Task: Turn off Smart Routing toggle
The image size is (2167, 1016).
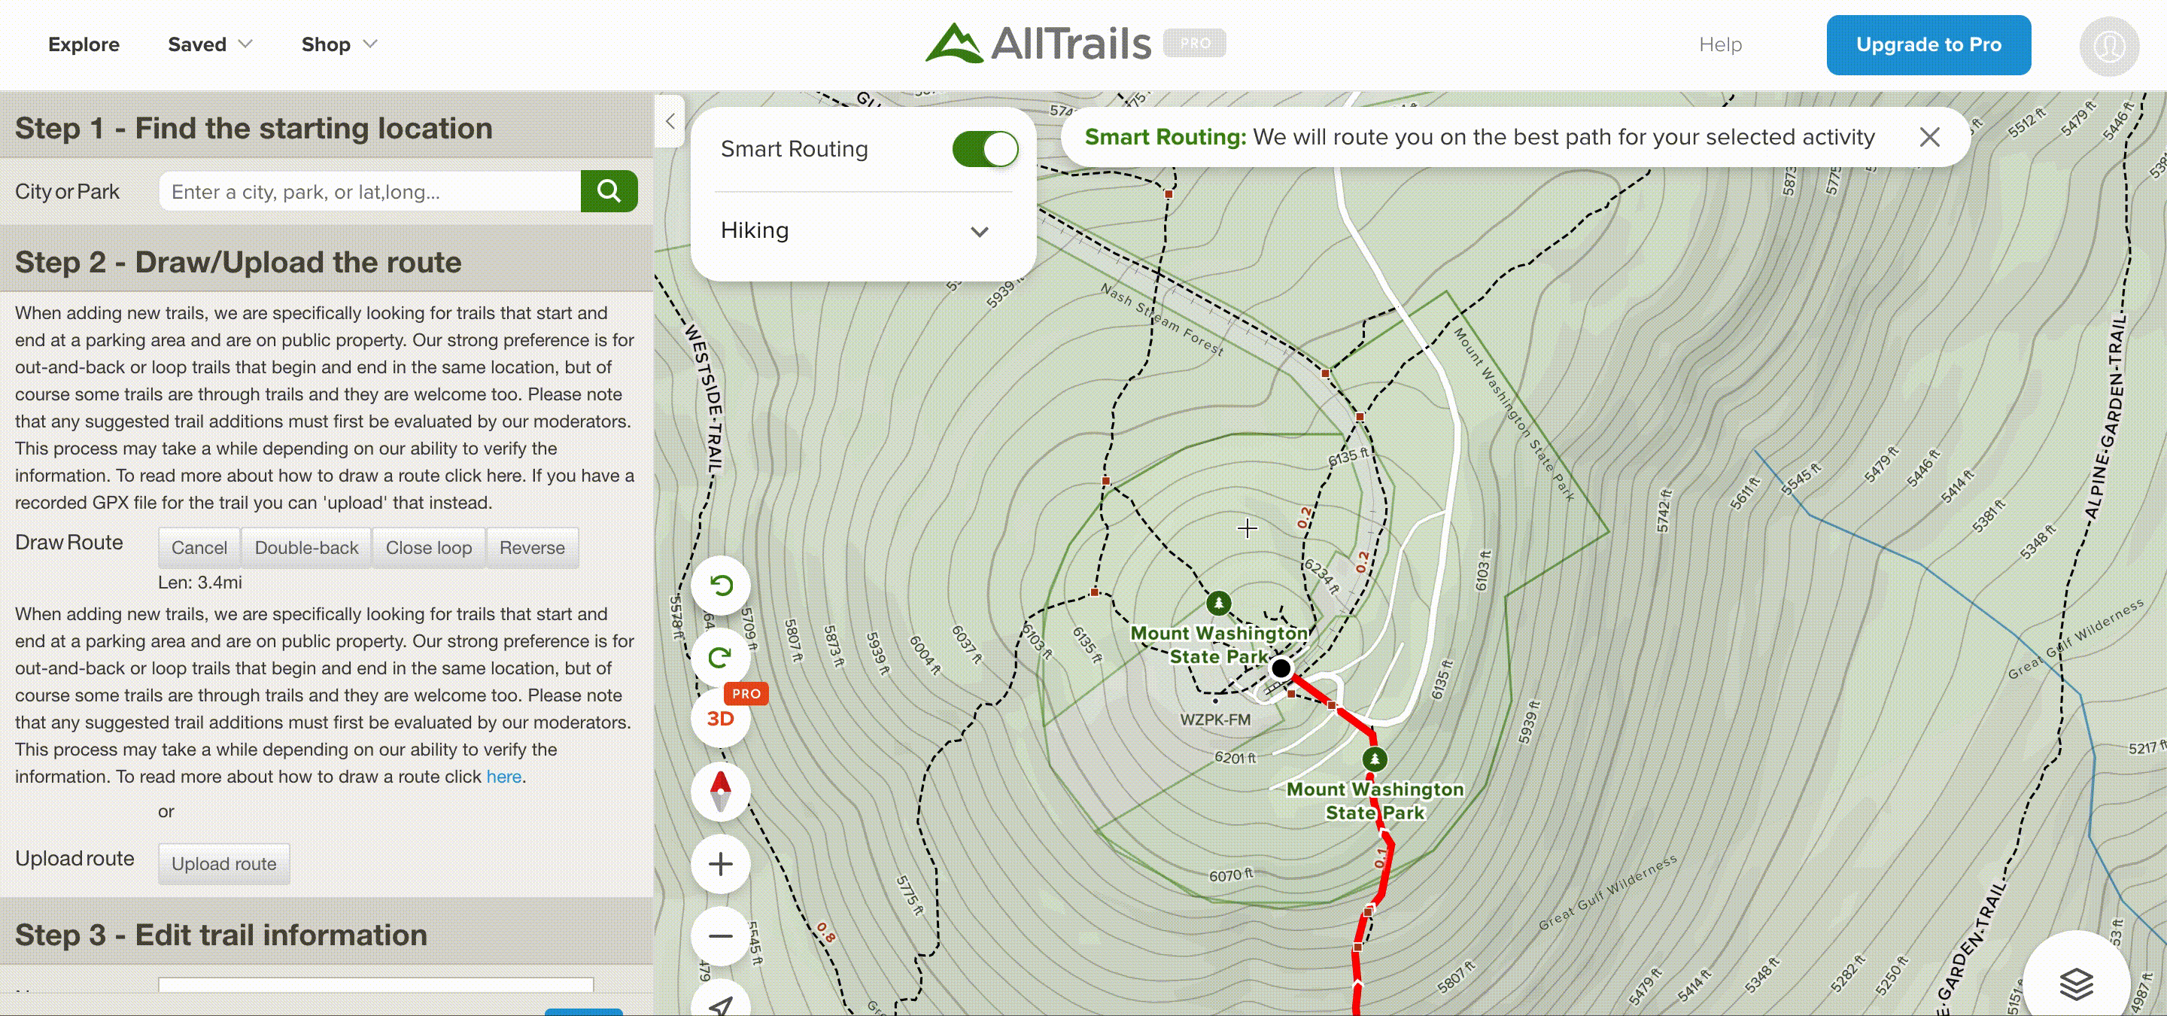Action: pyautogui.click(x=985, y=150)
